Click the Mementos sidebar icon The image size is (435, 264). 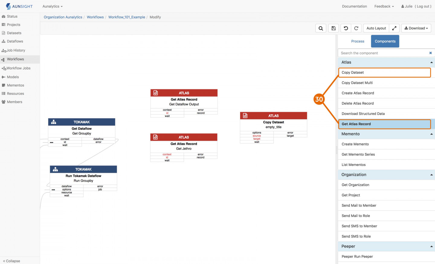tap(4, 85)
